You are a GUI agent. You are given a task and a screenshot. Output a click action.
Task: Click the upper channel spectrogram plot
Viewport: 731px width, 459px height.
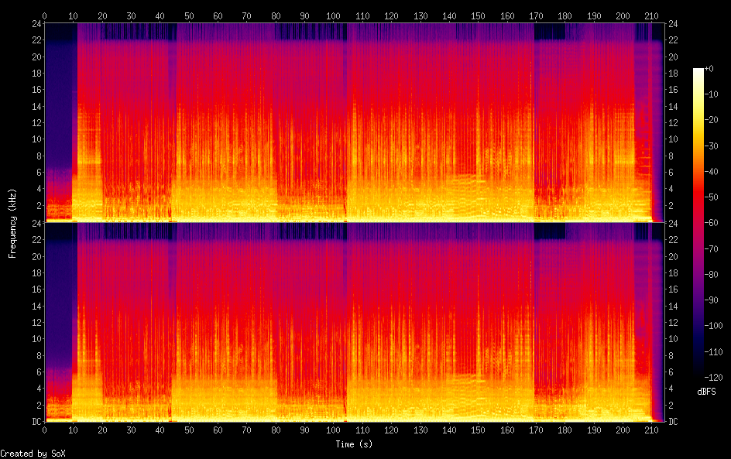pos(355,122)
